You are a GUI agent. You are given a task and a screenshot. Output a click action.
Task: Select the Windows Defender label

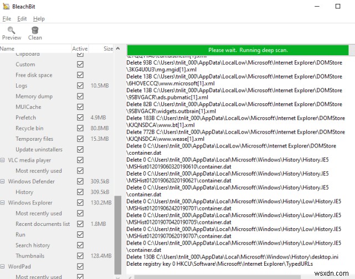(x=31, y=181)
